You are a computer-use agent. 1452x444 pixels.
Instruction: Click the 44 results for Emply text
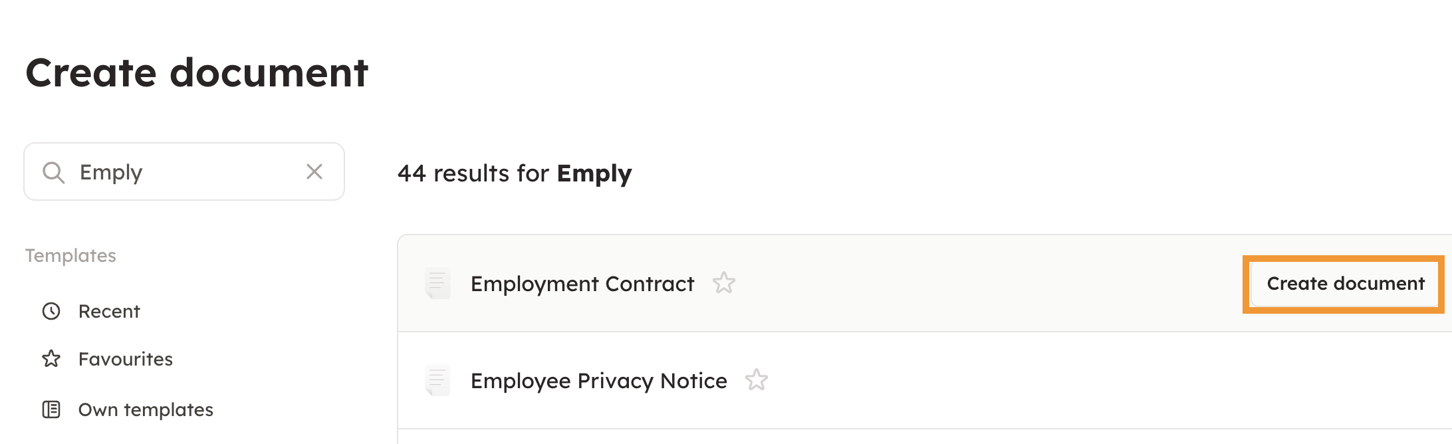coord(514,173)
